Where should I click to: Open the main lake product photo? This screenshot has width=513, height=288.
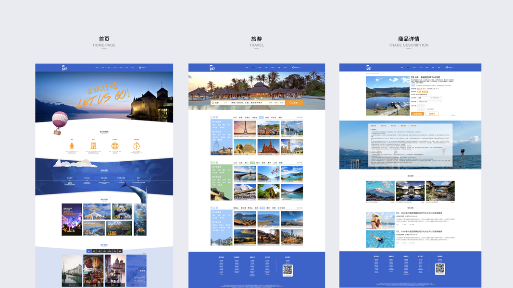tap(388, 96)
